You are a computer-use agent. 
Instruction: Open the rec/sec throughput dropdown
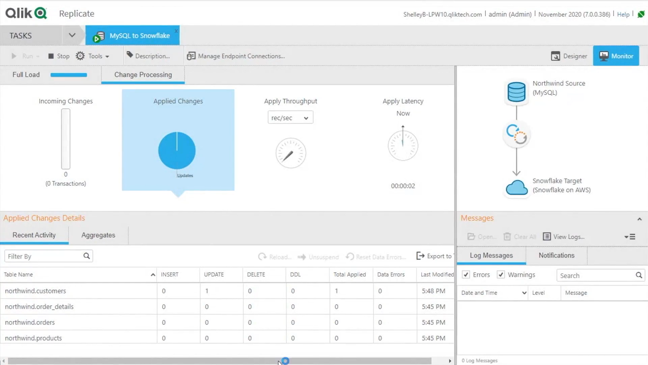[x=290, y=118]
